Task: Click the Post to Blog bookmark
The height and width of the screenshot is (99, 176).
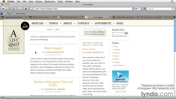Action: point(19,13)
